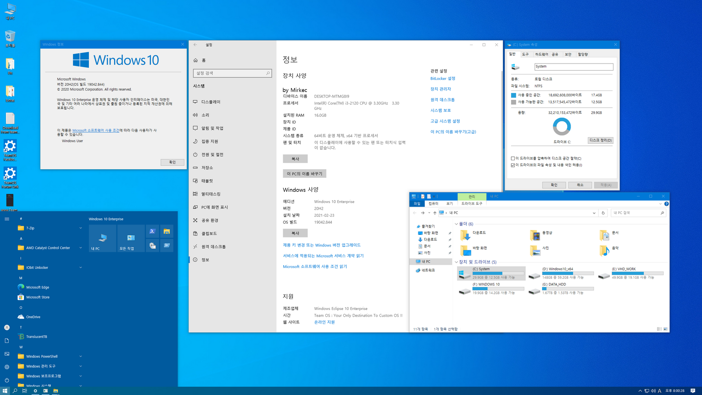Switch to 보안 tab in System properties
Viewport: 702px width, 395px height.
pyautogui.click(x=568, y=54)
